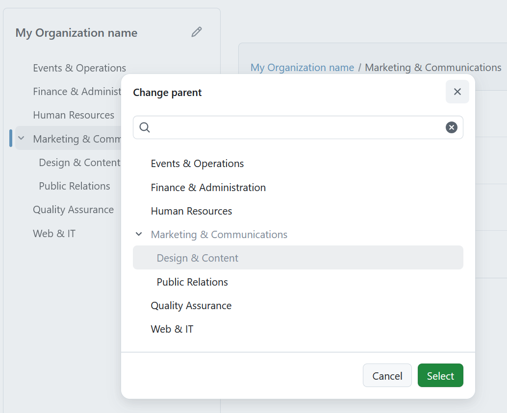Clear the search field with the X icon
Screen dimensions: 507x413
(452, 127)
